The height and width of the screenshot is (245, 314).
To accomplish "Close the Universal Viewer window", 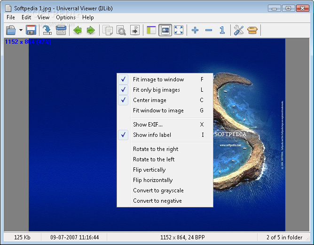I will click(303, 8).
